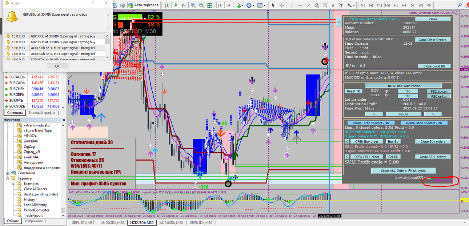Toggle chart shift icon
469x226 pixels.
point(229,5)
